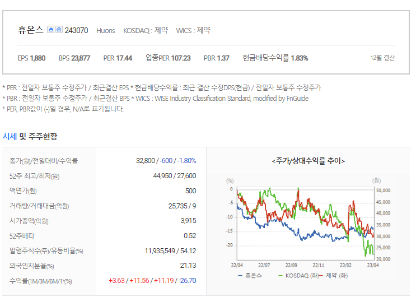Screen dimensions: 416x302
Task: Select the PER 17.44 figure
Action: 118,58
